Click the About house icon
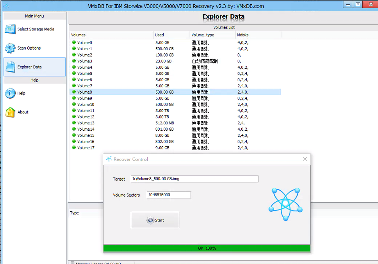Image resolution: width=378 pixels, height=264 pixels. pos(10,112)
